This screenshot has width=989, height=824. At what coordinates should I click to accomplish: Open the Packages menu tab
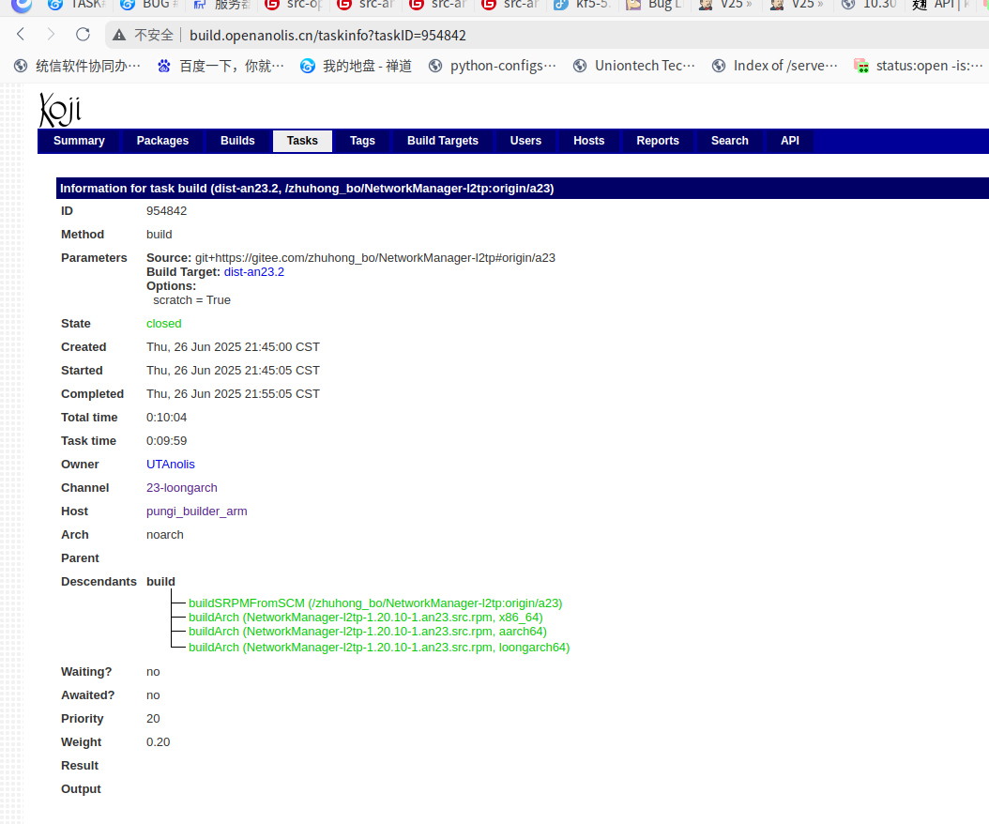click(162, 141)
